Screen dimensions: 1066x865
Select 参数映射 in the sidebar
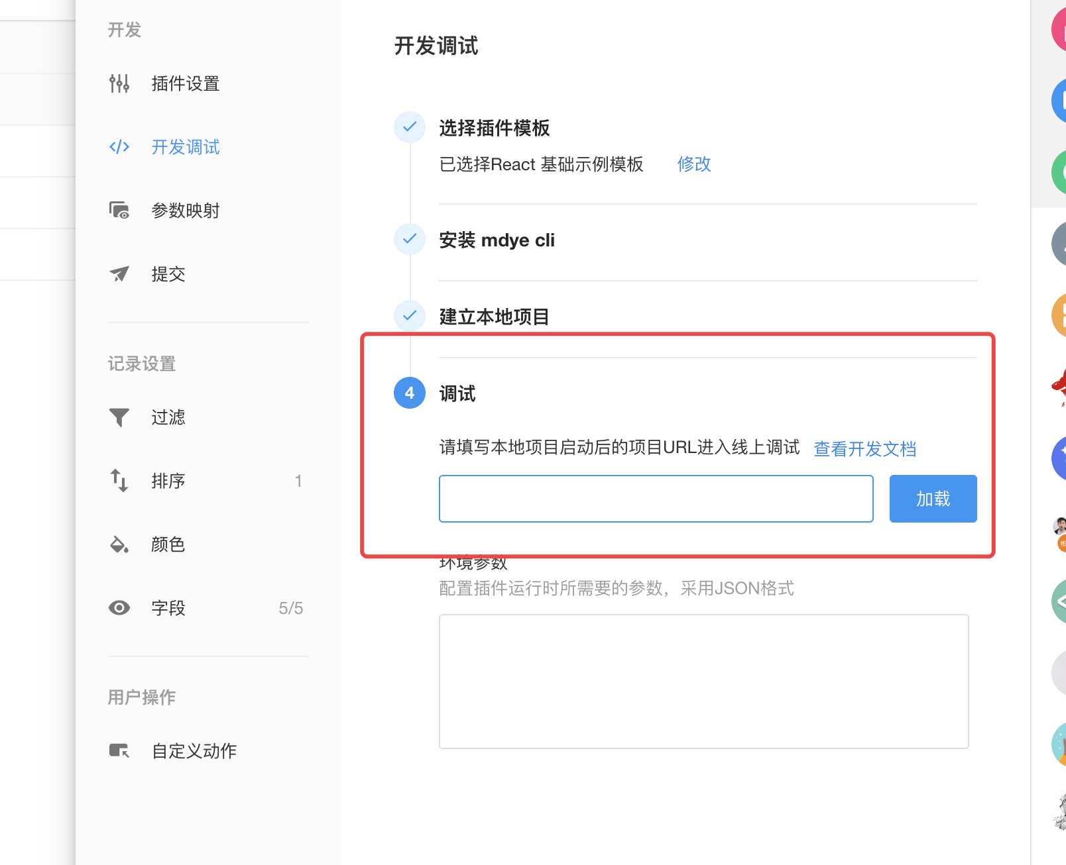click(x=185, y=211)
